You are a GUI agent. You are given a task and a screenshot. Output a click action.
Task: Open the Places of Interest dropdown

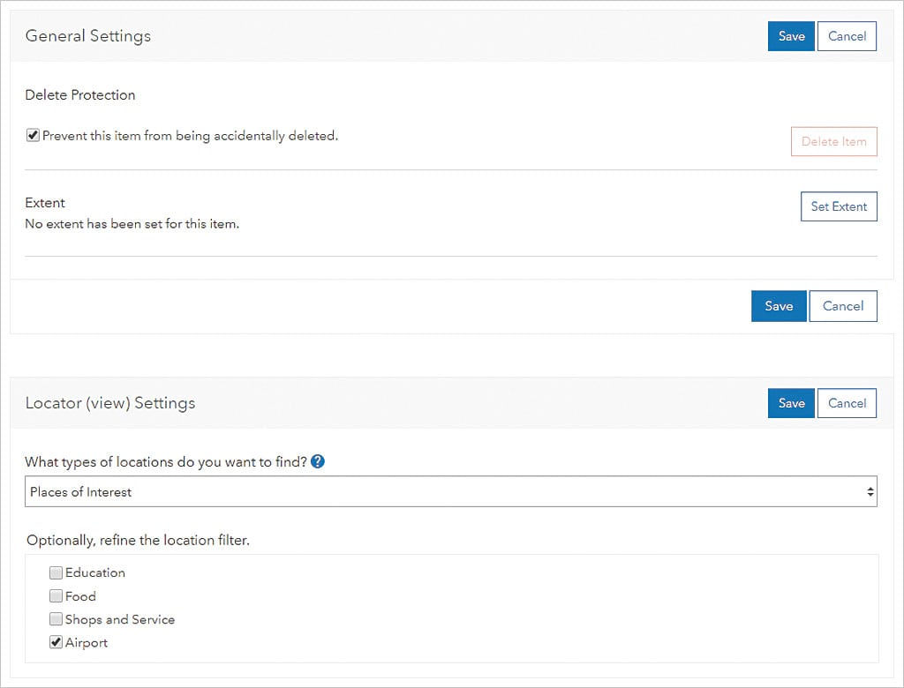tap(441, 492)
